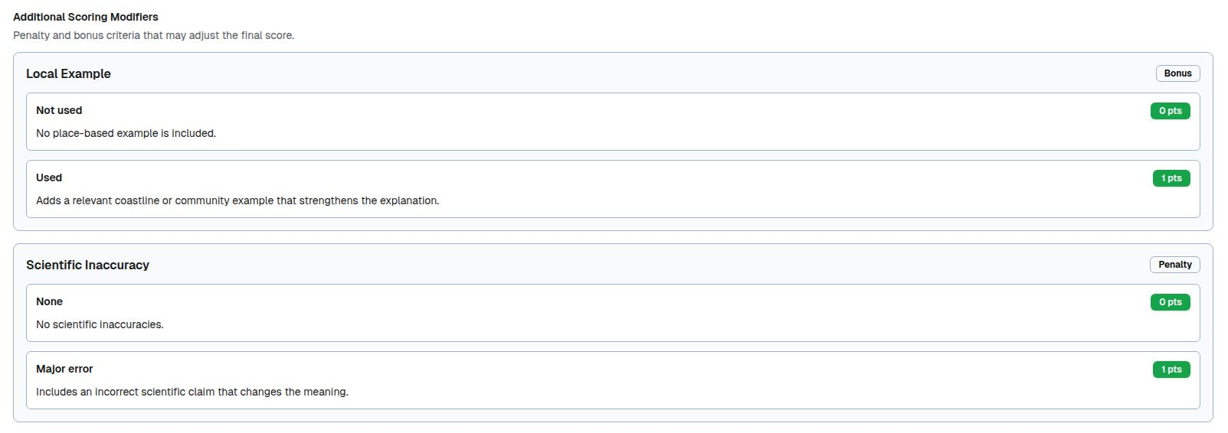
Task: Select the None level title
Action: pyautogui.click(x=49, y=301)
